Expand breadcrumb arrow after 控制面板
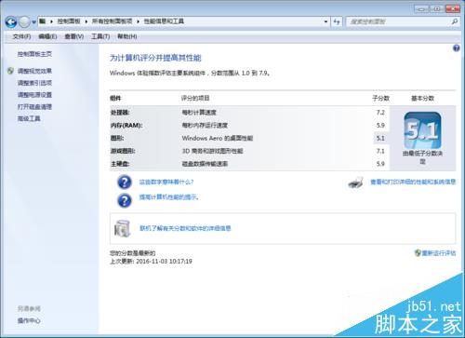The image size is (465, 338). (86, 21)
